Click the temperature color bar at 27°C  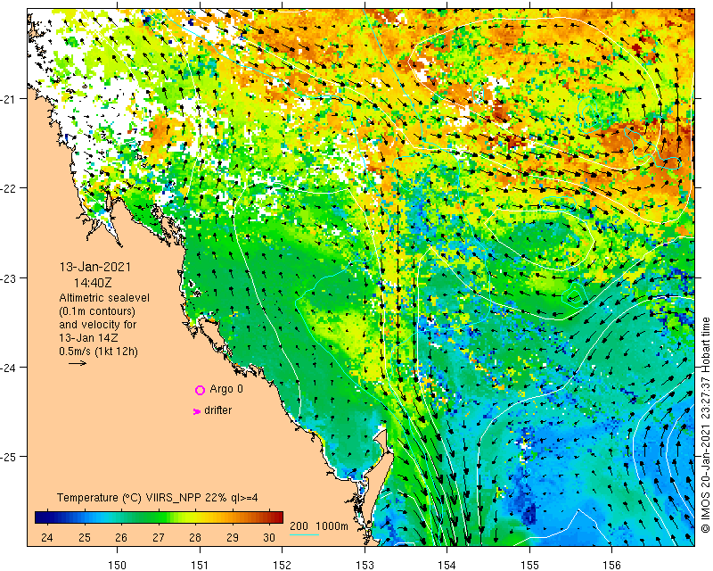tap(159, 517)
